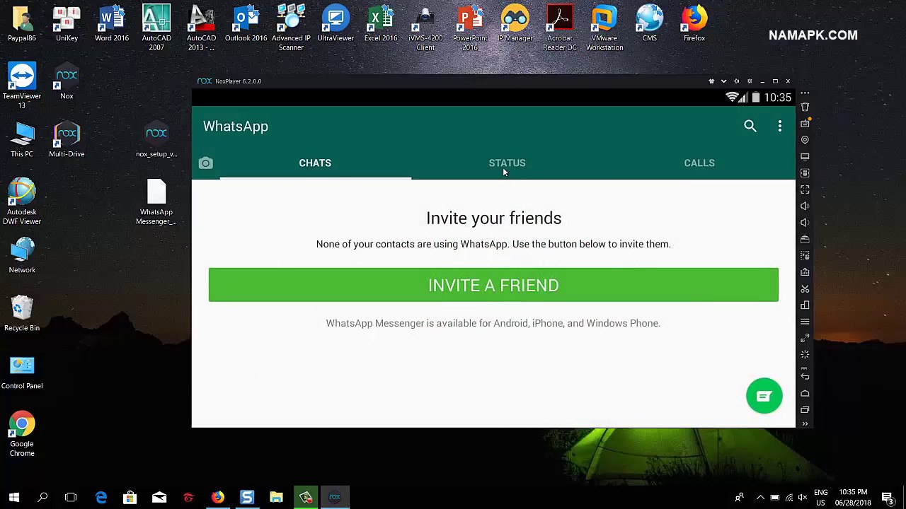Click Nox My Computer screen icon
The width and height of the screenshot is (906, 509).
(x=805, y=157)
